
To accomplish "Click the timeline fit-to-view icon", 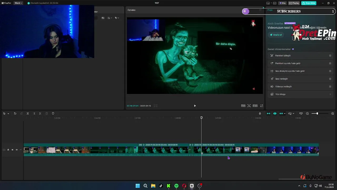I will pyautogui.click(x=301, y=113).
